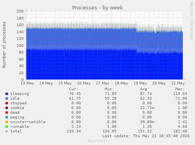
Task: Click zombie average value 21.71m
Action: (147, 108)
